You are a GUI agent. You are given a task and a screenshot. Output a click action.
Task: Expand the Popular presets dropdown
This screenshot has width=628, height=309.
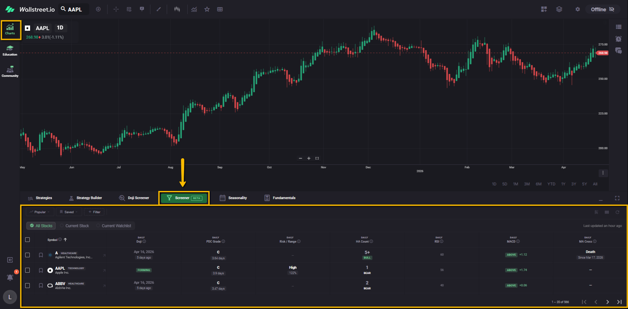pos(40,212)
